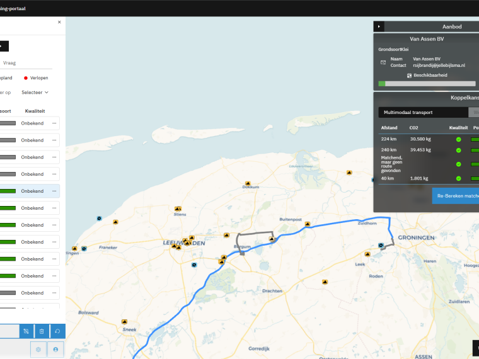The image size is (479, 359).
Task: Click the Re-Bereken matches button
Action: tap(456, 196)
